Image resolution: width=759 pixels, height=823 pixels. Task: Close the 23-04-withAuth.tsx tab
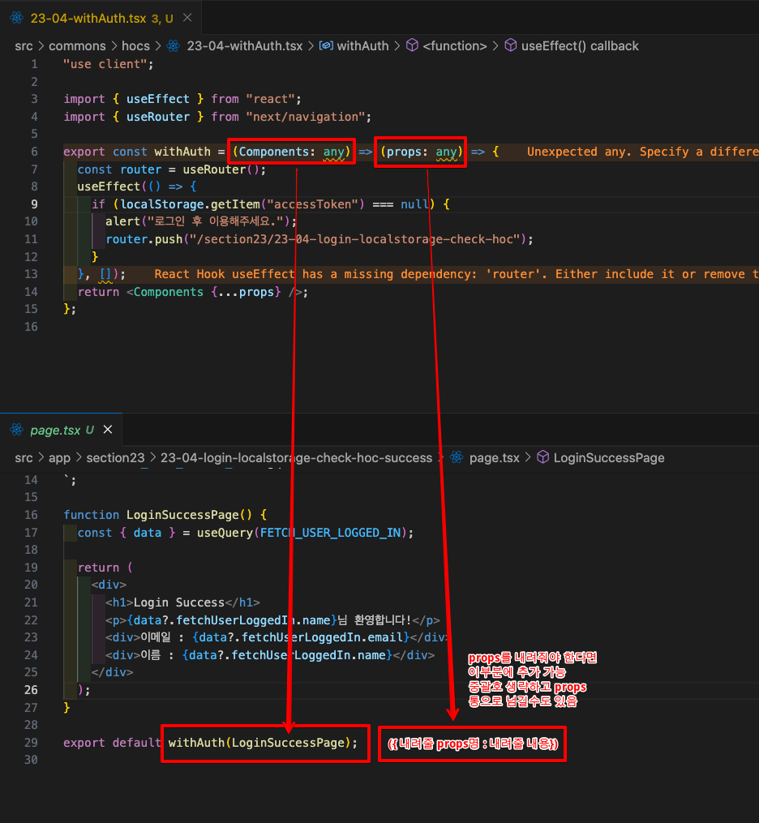coord(187,18)
